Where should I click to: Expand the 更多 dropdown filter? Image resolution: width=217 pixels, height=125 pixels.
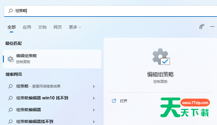tap(75, 27)
